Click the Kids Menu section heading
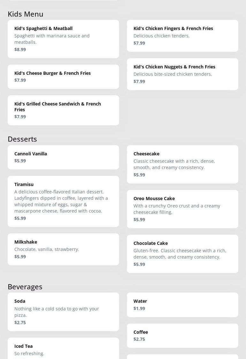Image resolution: width=246 pixels, height=359 pixels. (x=25, y=14)
